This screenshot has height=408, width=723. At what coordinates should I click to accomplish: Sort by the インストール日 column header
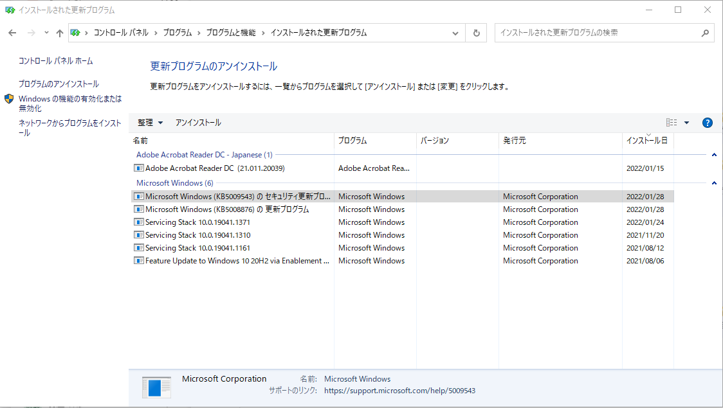(x=648, y=141)
